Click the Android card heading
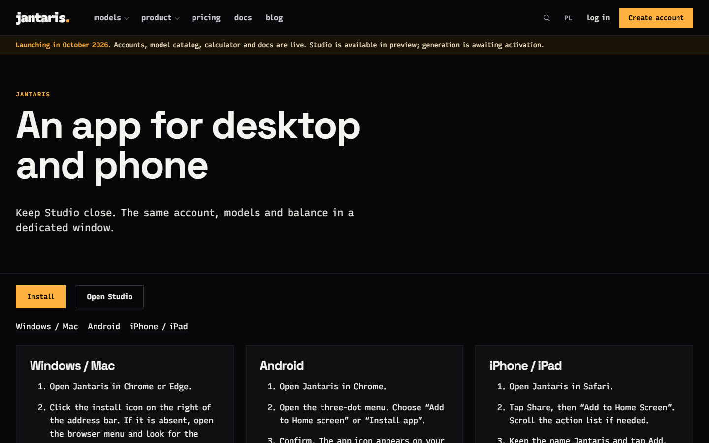The height and width of the screenshot is (443, 709). pyautogui.click(x=282, y=366)
